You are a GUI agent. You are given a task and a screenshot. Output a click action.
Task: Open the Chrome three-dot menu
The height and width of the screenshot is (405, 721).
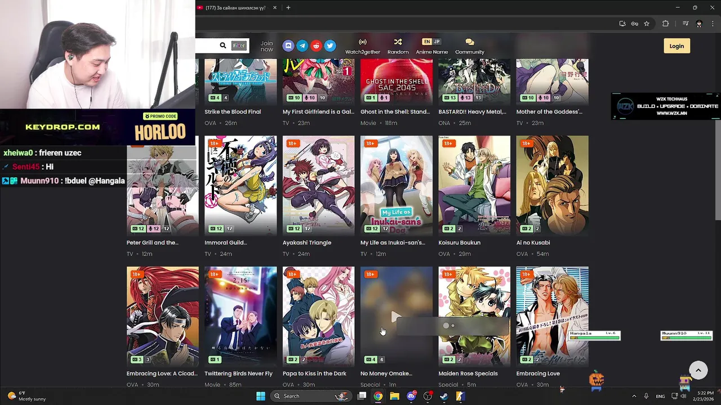[711, 24]
